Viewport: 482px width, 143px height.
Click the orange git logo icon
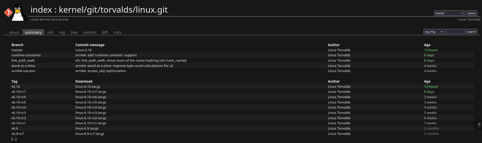(8, 13)
